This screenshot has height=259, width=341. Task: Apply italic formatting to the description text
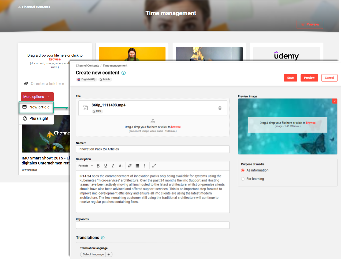click(x=113, y=166)
